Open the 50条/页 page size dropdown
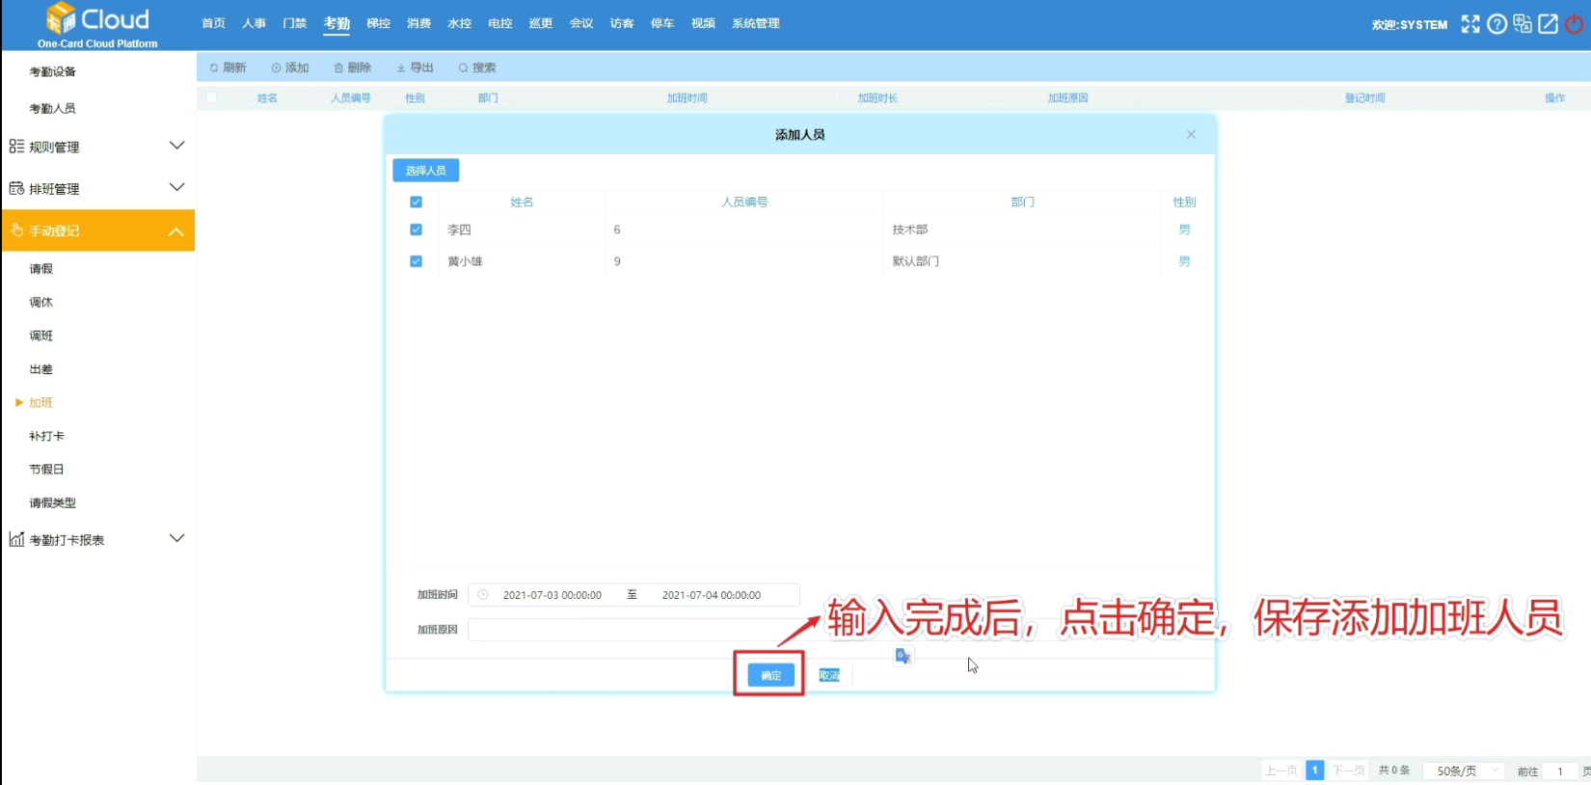The width and height of the screenshot is (1591, 785). pyautogui.click(x=1464, y=771)
